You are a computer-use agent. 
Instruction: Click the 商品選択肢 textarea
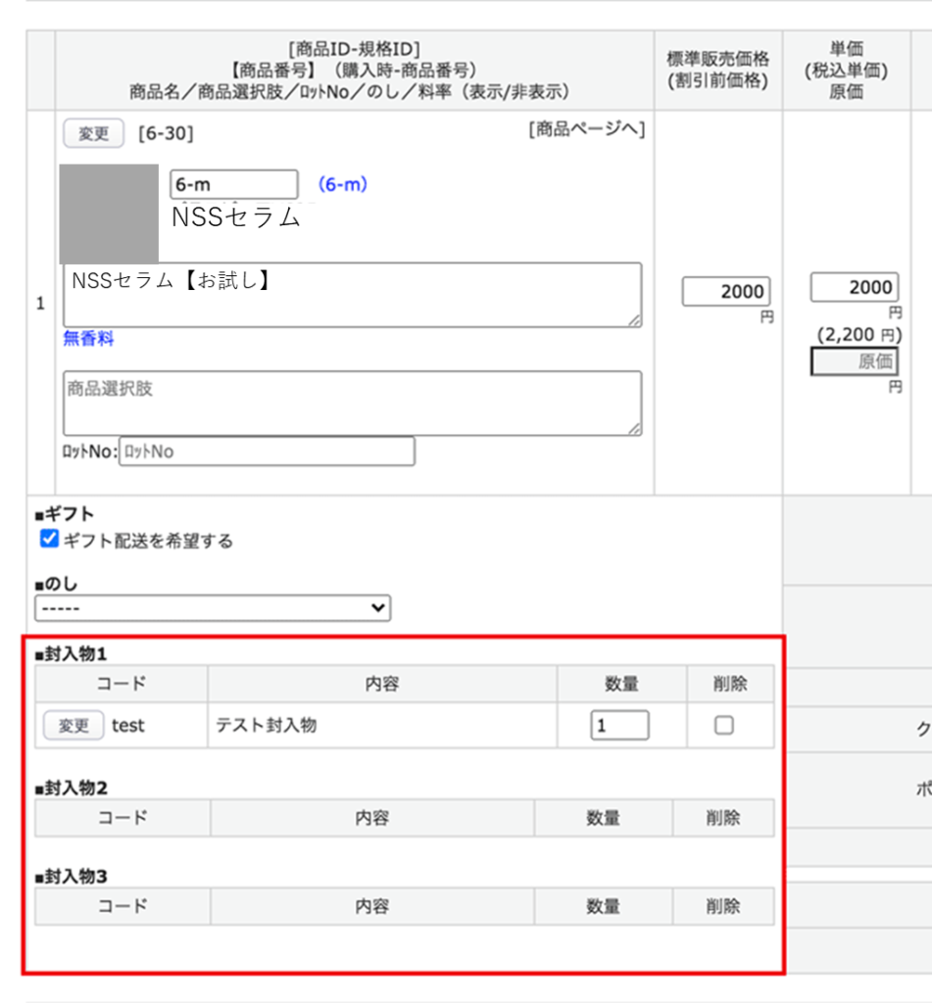click(x=352, y=403)
